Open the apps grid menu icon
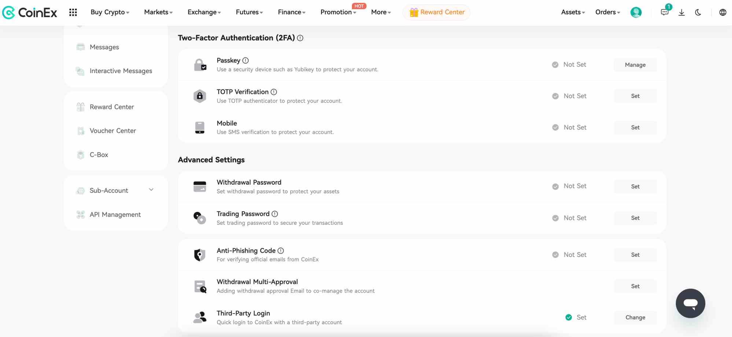732x337 pixels. tap(73, 12)
